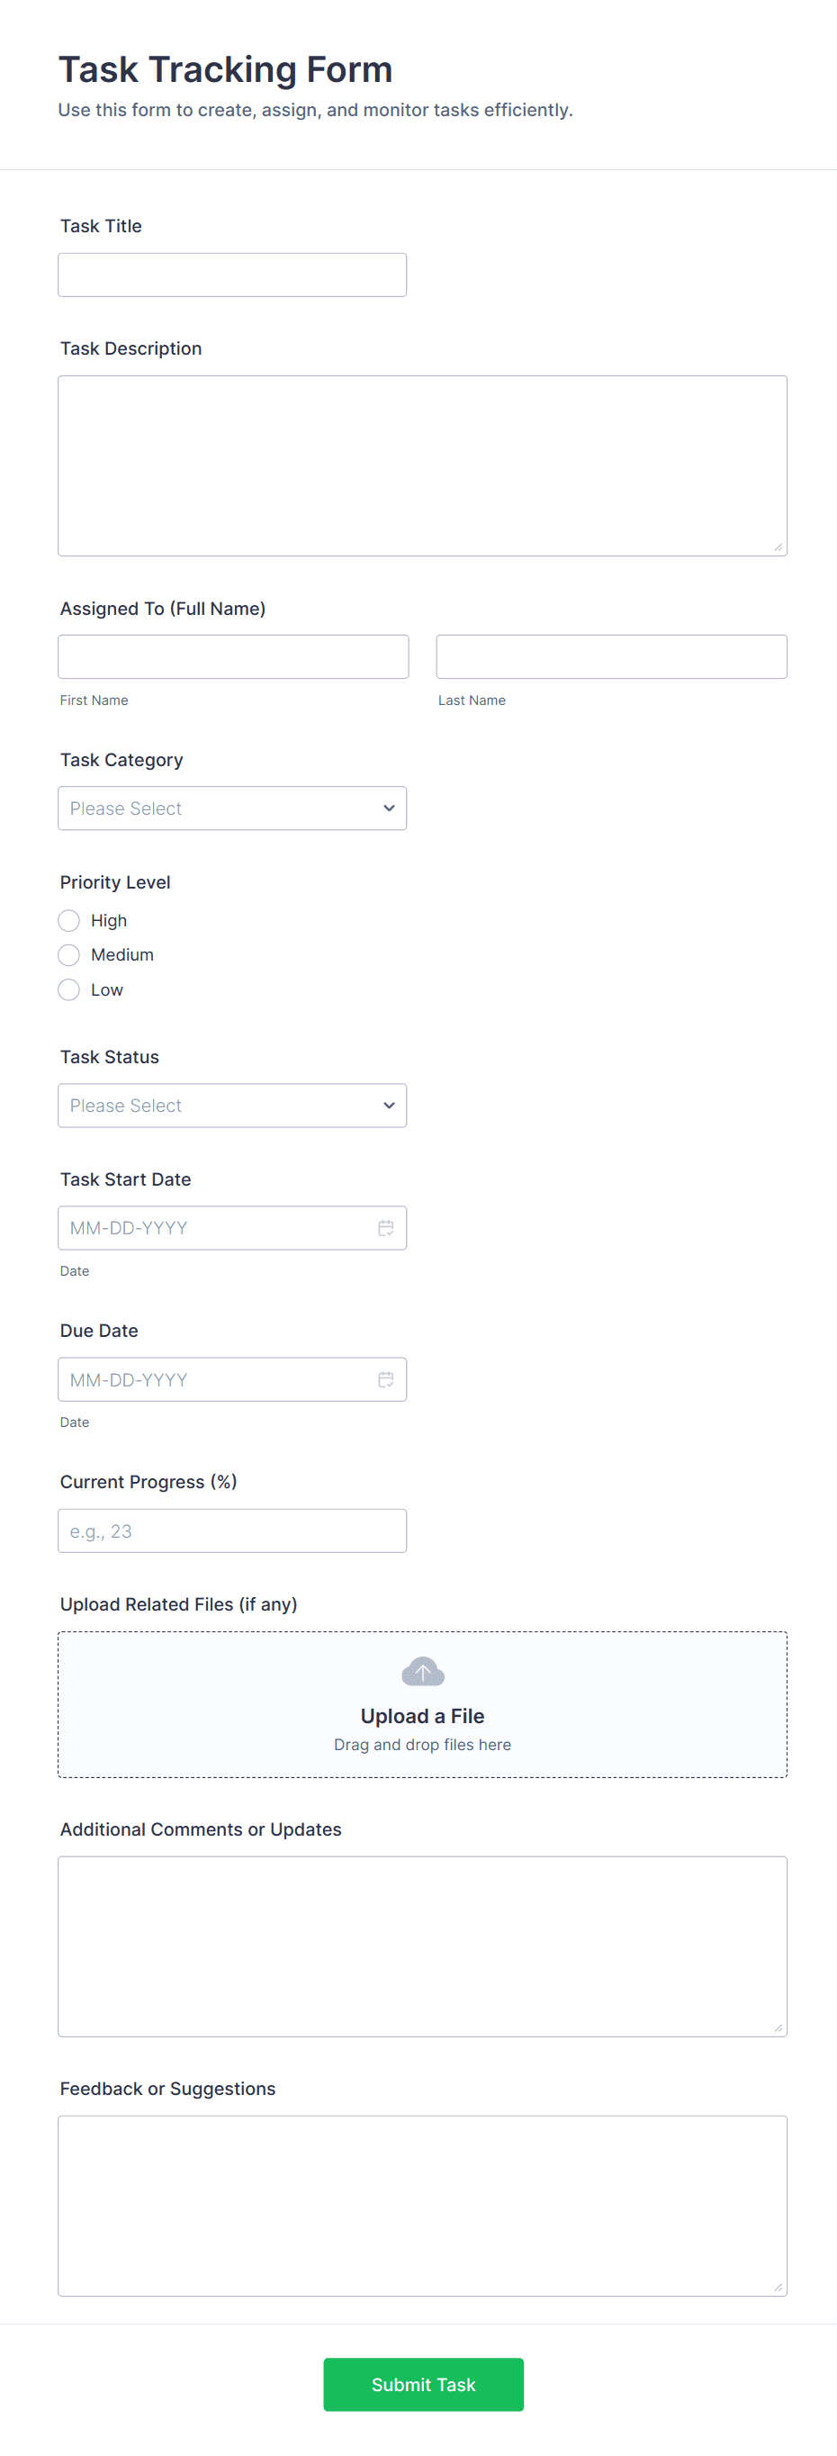This screenshot has width=837, height=2456.
Task: Click the Current Progress (%) field
Action: (231, 1530)
